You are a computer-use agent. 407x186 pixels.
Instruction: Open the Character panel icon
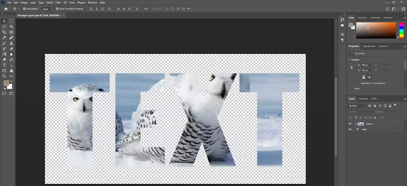[342, 34]
